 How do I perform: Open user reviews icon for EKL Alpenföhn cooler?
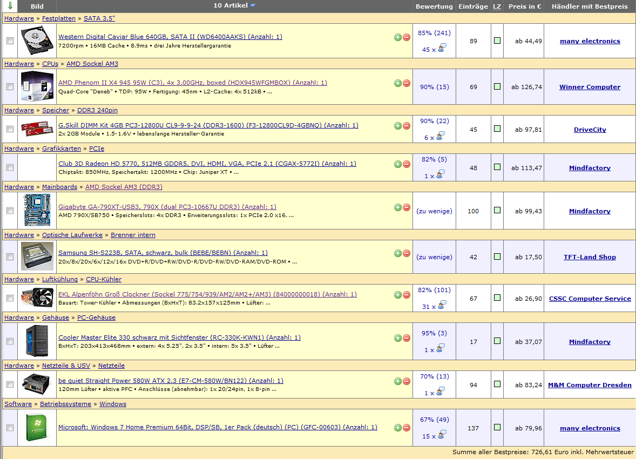[442, 305]
